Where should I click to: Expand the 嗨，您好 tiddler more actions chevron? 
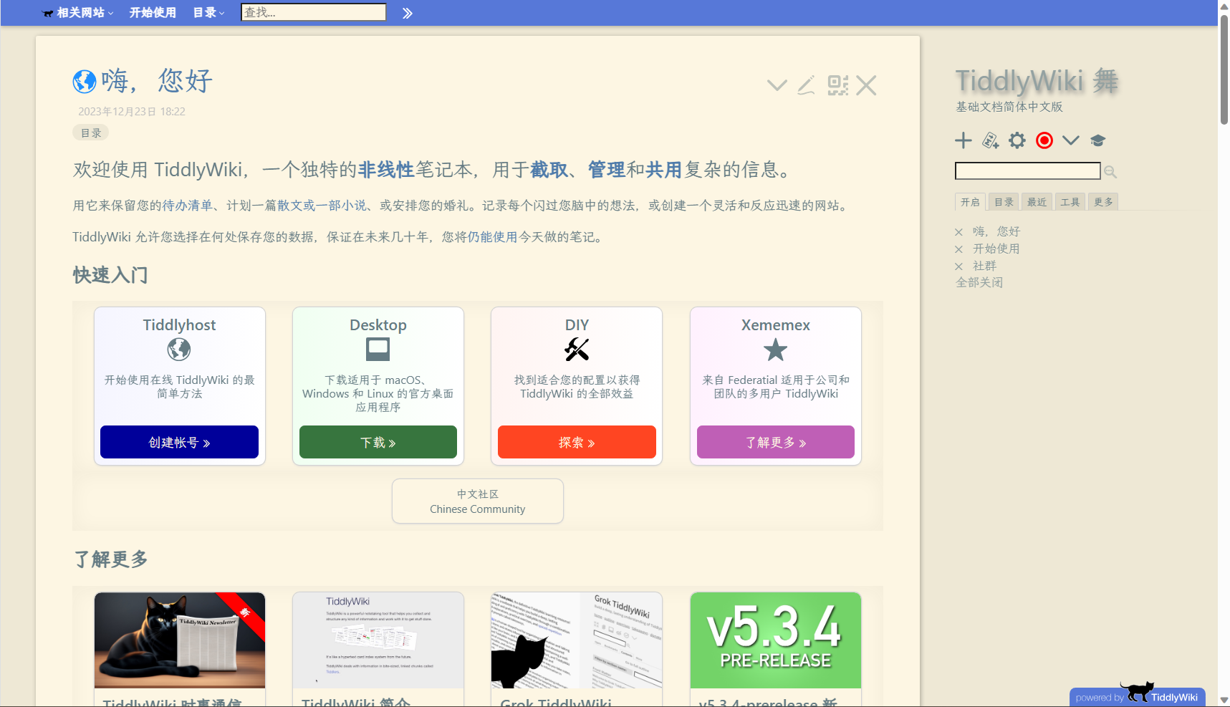777,86
